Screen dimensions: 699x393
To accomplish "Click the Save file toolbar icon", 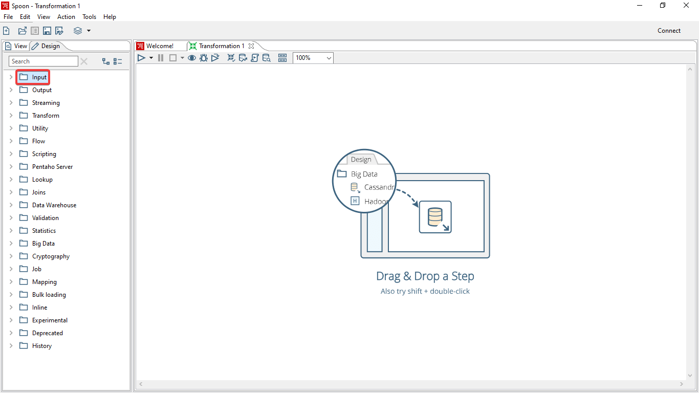I will pyautogui.click(x=47, y=31).
